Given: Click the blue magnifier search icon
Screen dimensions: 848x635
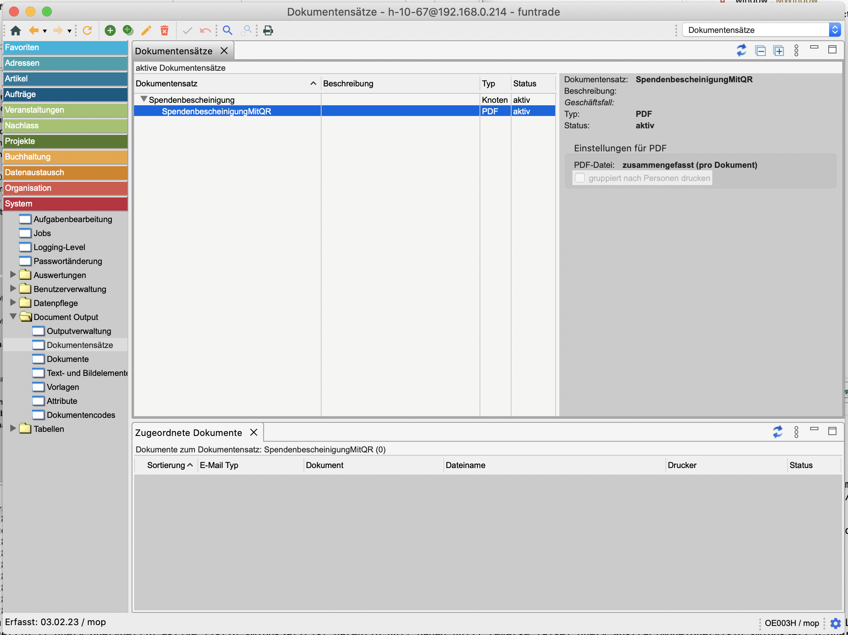Looking at the screenshot, I should pos(227,30).
